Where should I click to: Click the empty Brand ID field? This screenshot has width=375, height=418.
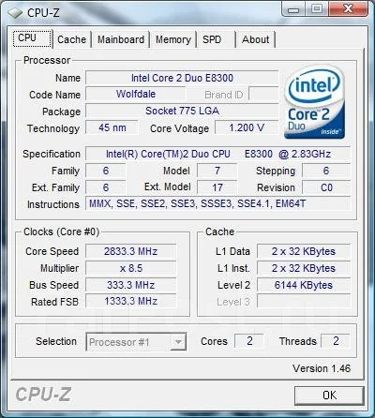coord(263,95)
